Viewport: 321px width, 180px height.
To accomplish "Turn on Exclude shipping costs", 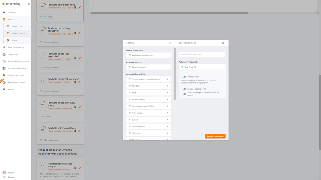I will click(183, 89).
